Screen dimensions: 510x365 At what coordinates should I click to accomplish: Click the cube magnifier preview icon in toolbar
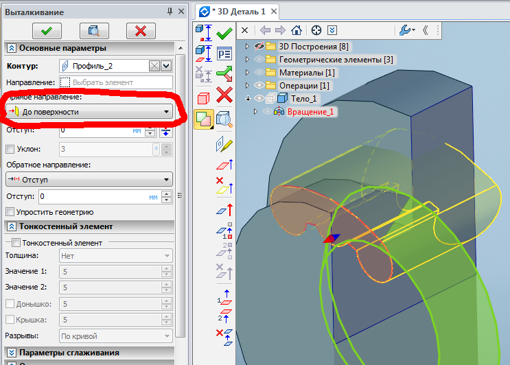pyautogui.click(x=224, y=119)
